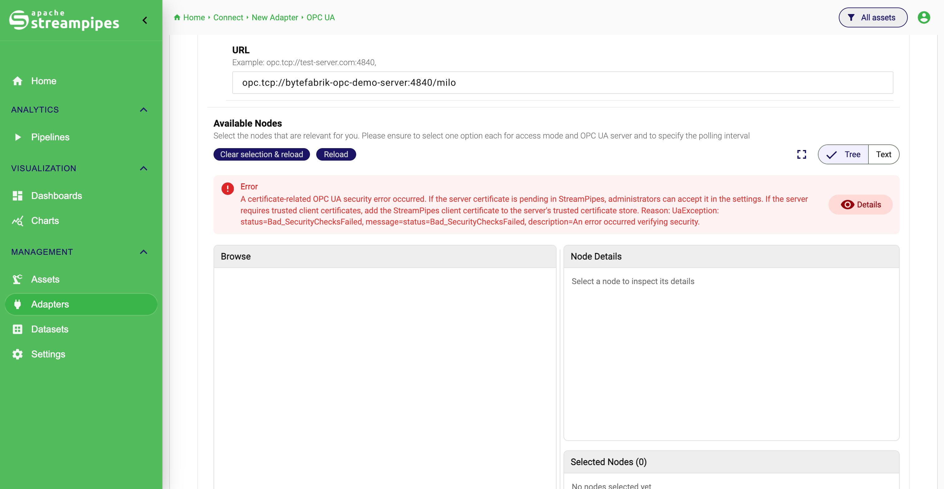Click the filter funnel icon

point(851,17)
